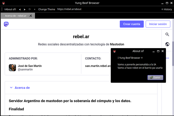The height and width of the screenshot is (116, 174).
Task: Click the browser's red mask icon in the title bar
Action: click(4, 3)
